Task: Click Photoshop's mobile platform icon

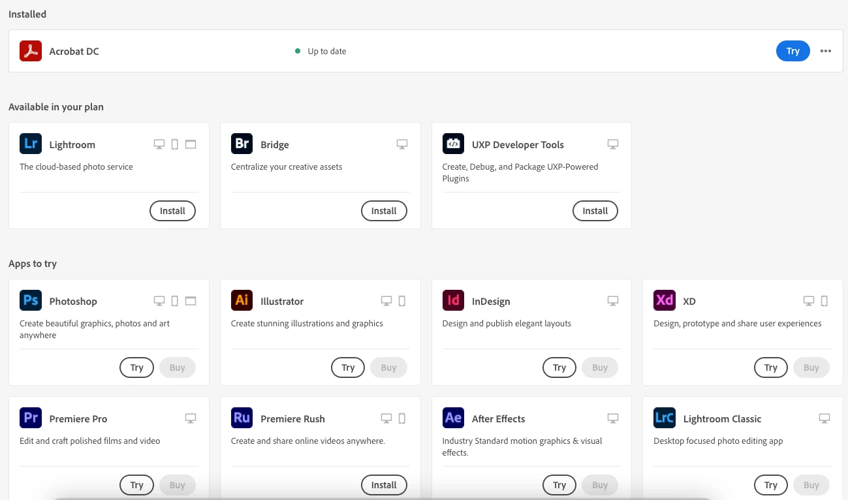Action: pyautogui.click(x=175, y=301)
